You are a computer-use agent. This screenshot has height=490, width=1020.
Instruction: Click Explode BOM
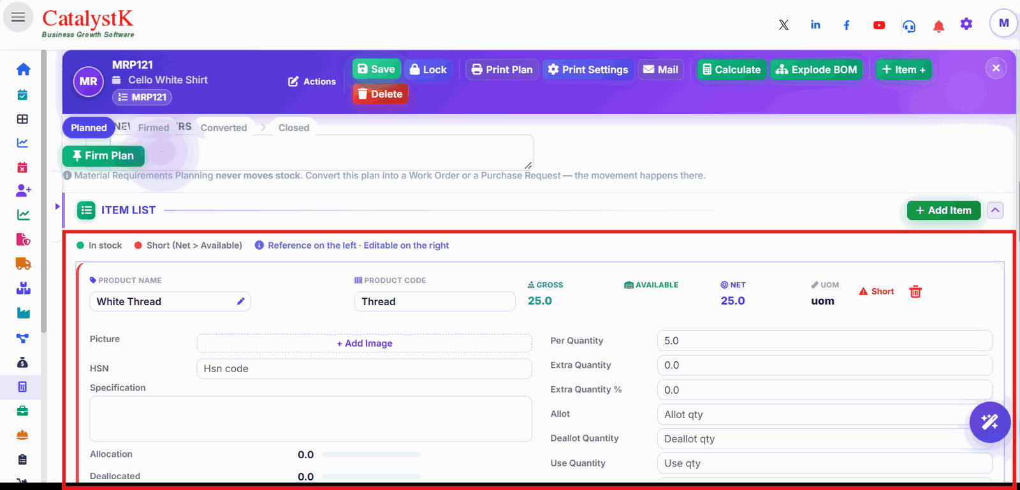[817, 69]
